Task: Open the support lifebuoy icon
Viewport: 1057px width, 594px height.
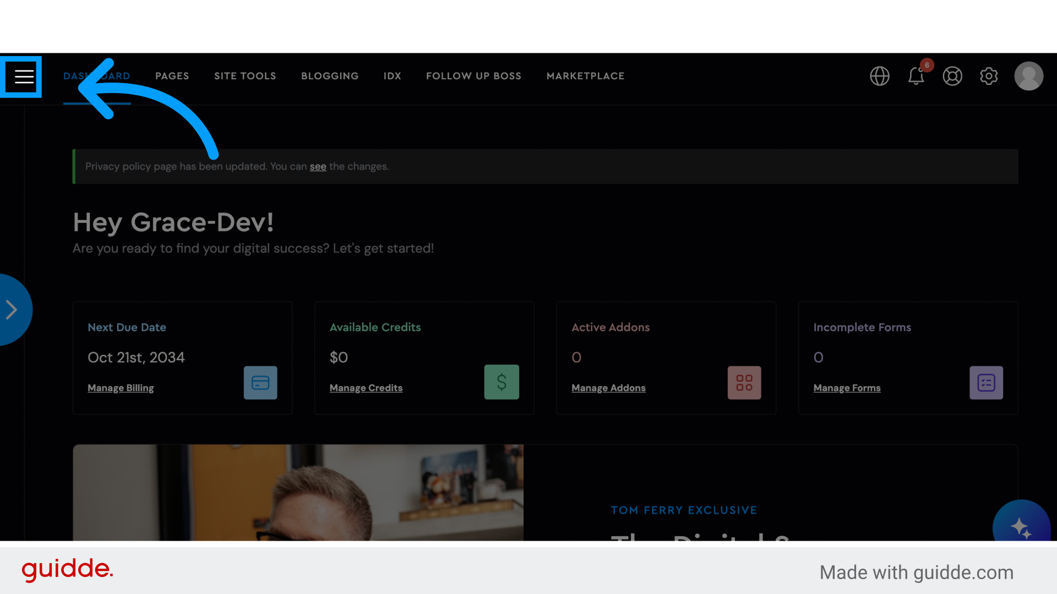Action: [x=952, y=76]
